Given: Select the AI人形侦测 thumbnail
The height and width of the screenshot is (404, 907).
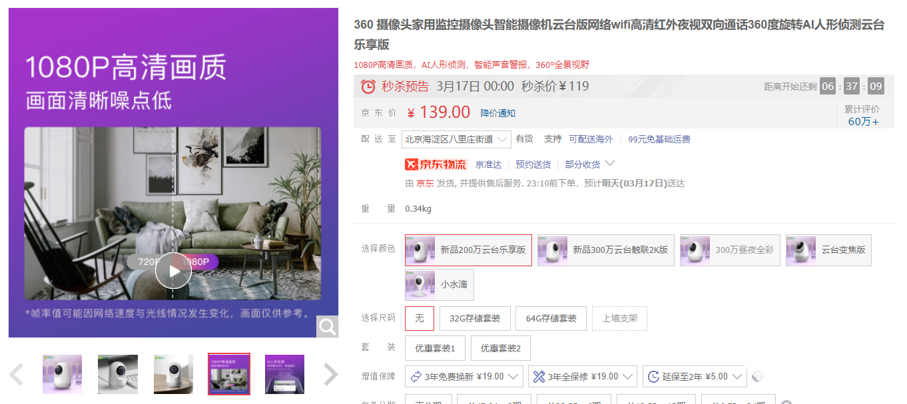Looking at the screenshot, I should tap(284, 374).
